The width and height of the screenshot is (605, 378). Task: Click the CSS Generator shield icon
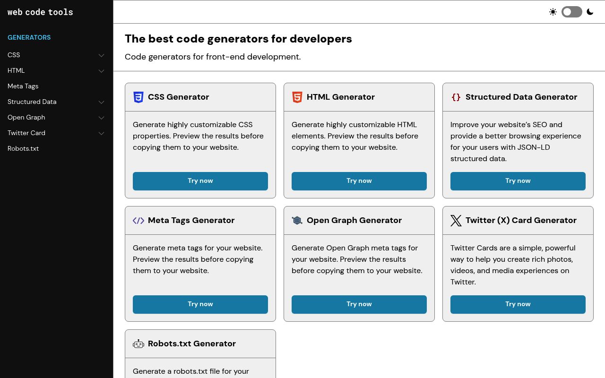coord(138,97)
